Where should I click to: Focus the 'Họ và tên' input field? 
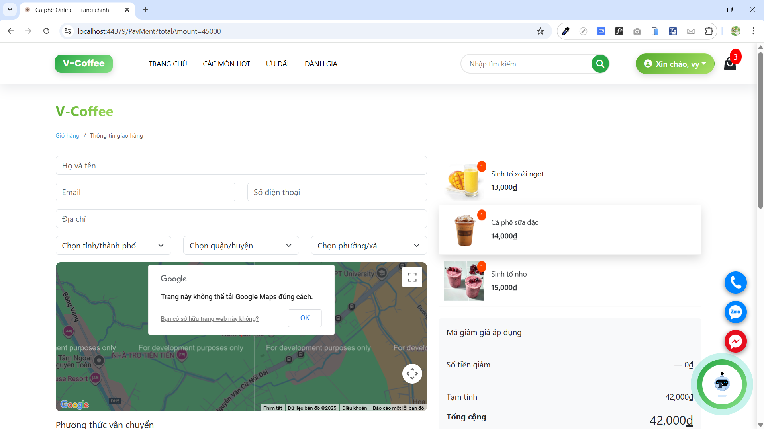tap(241, 166)
